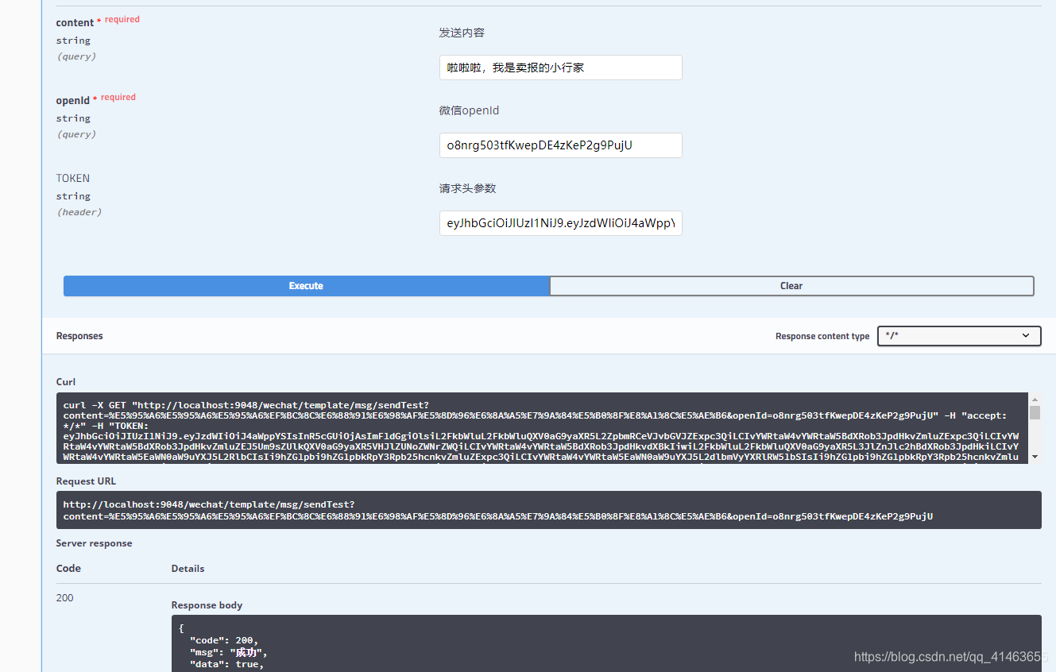The image size is (1056, 672).
Task: Click the Clear button
Action: coord(791,286)
